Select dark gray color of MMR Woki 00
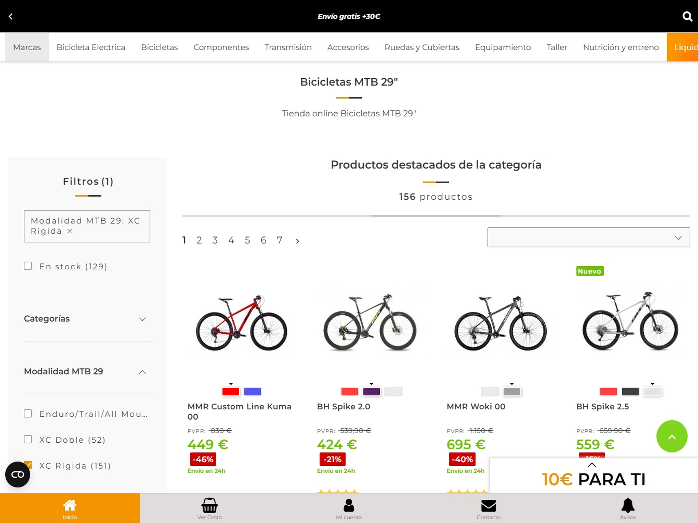The height and width of the screenshot is (523, 698). [x=512, y=391]
